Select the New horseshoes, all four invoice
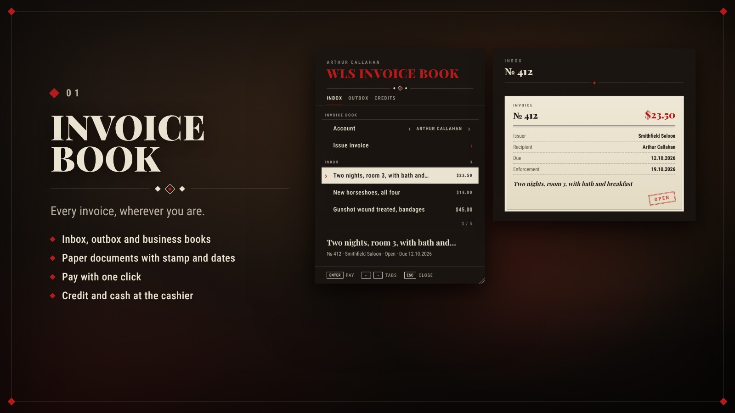 point(400,192)
